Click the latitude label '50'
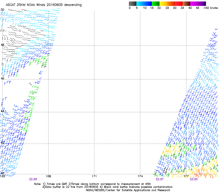 (2, 10)
